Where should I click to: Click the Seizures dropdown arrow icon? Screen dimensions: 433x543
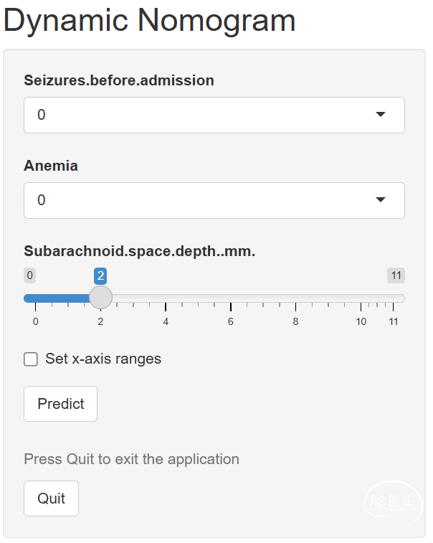coord(381,114)
